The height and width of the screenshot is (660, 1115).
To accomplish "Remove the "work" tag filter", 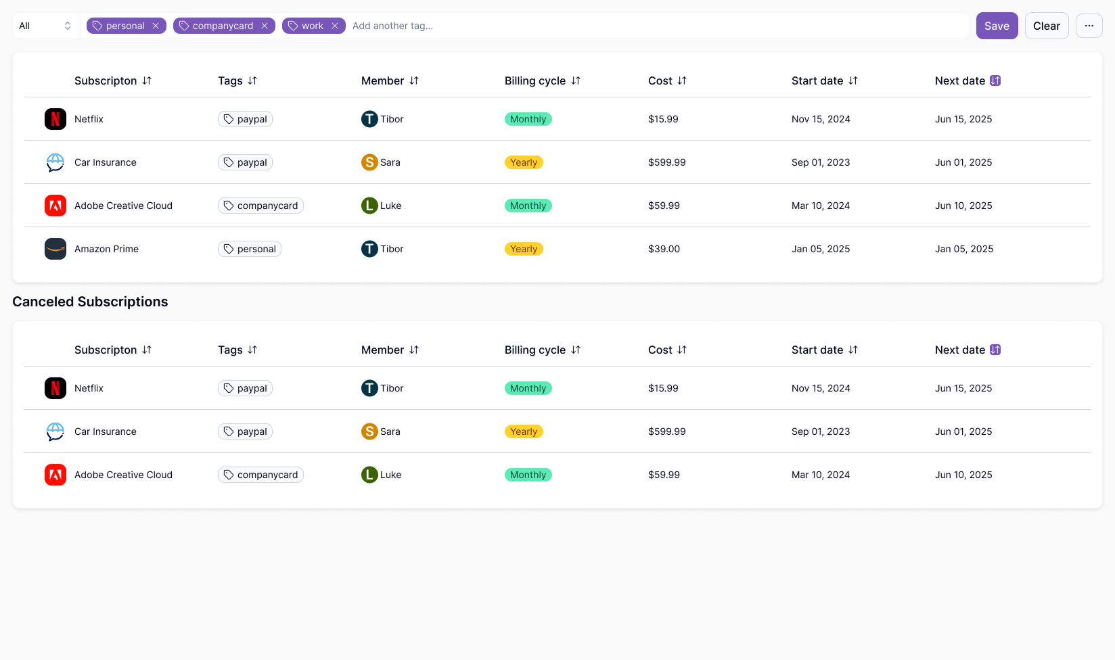I will pos(335,26).
